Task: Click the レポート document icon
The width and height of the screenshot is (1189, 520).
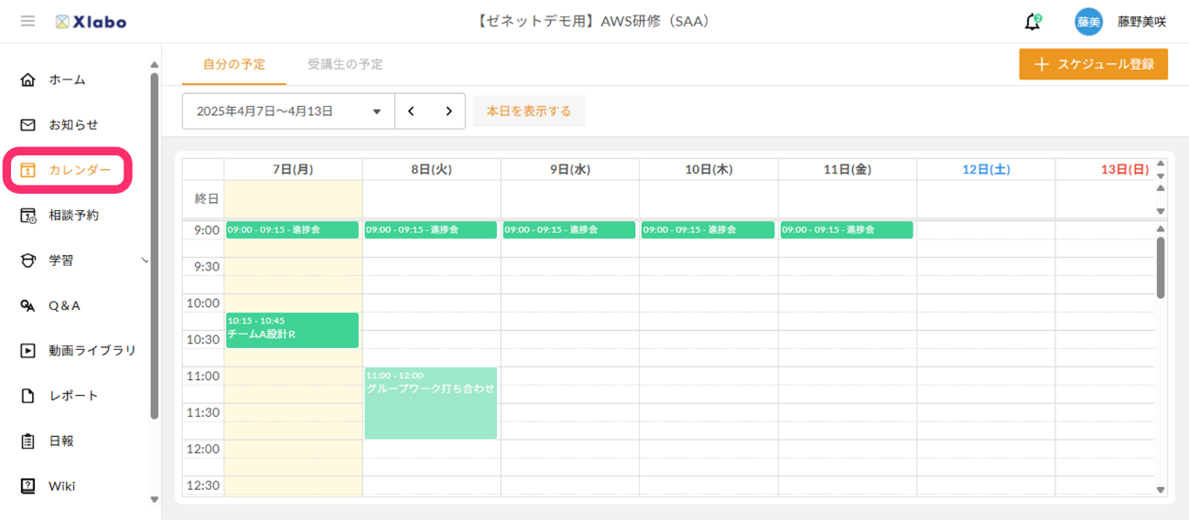Action: pyautogui.click(x=28, y=396)
